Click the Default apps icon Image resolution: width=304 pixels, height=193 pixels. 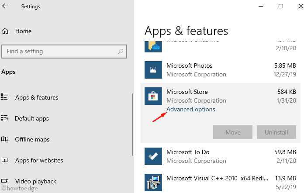5,118
